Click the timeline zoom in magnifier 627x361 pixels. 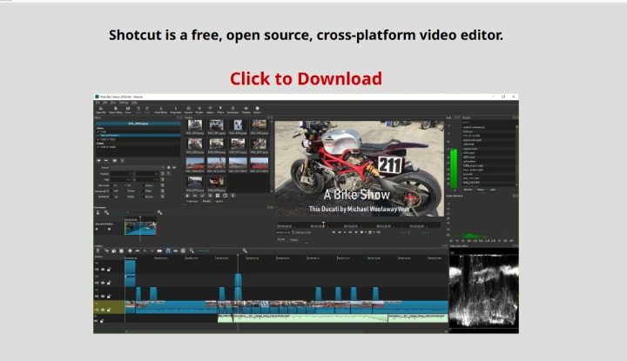[246, 251]
